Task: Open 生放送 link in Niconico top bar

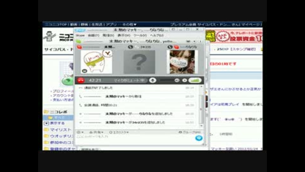Action: coord(97,25)
